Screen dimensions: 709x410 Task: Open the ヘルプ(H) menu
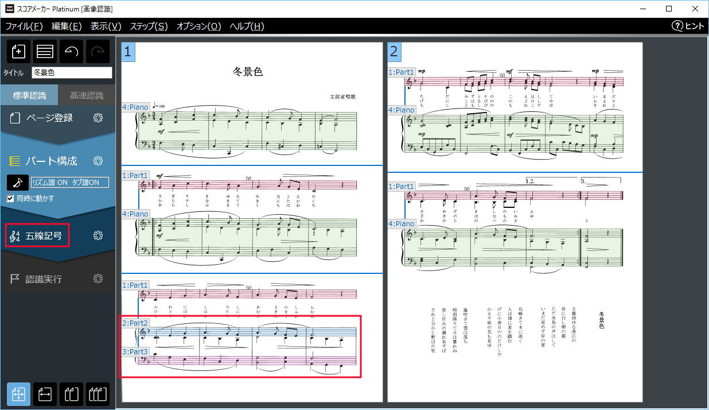(247, 26)
